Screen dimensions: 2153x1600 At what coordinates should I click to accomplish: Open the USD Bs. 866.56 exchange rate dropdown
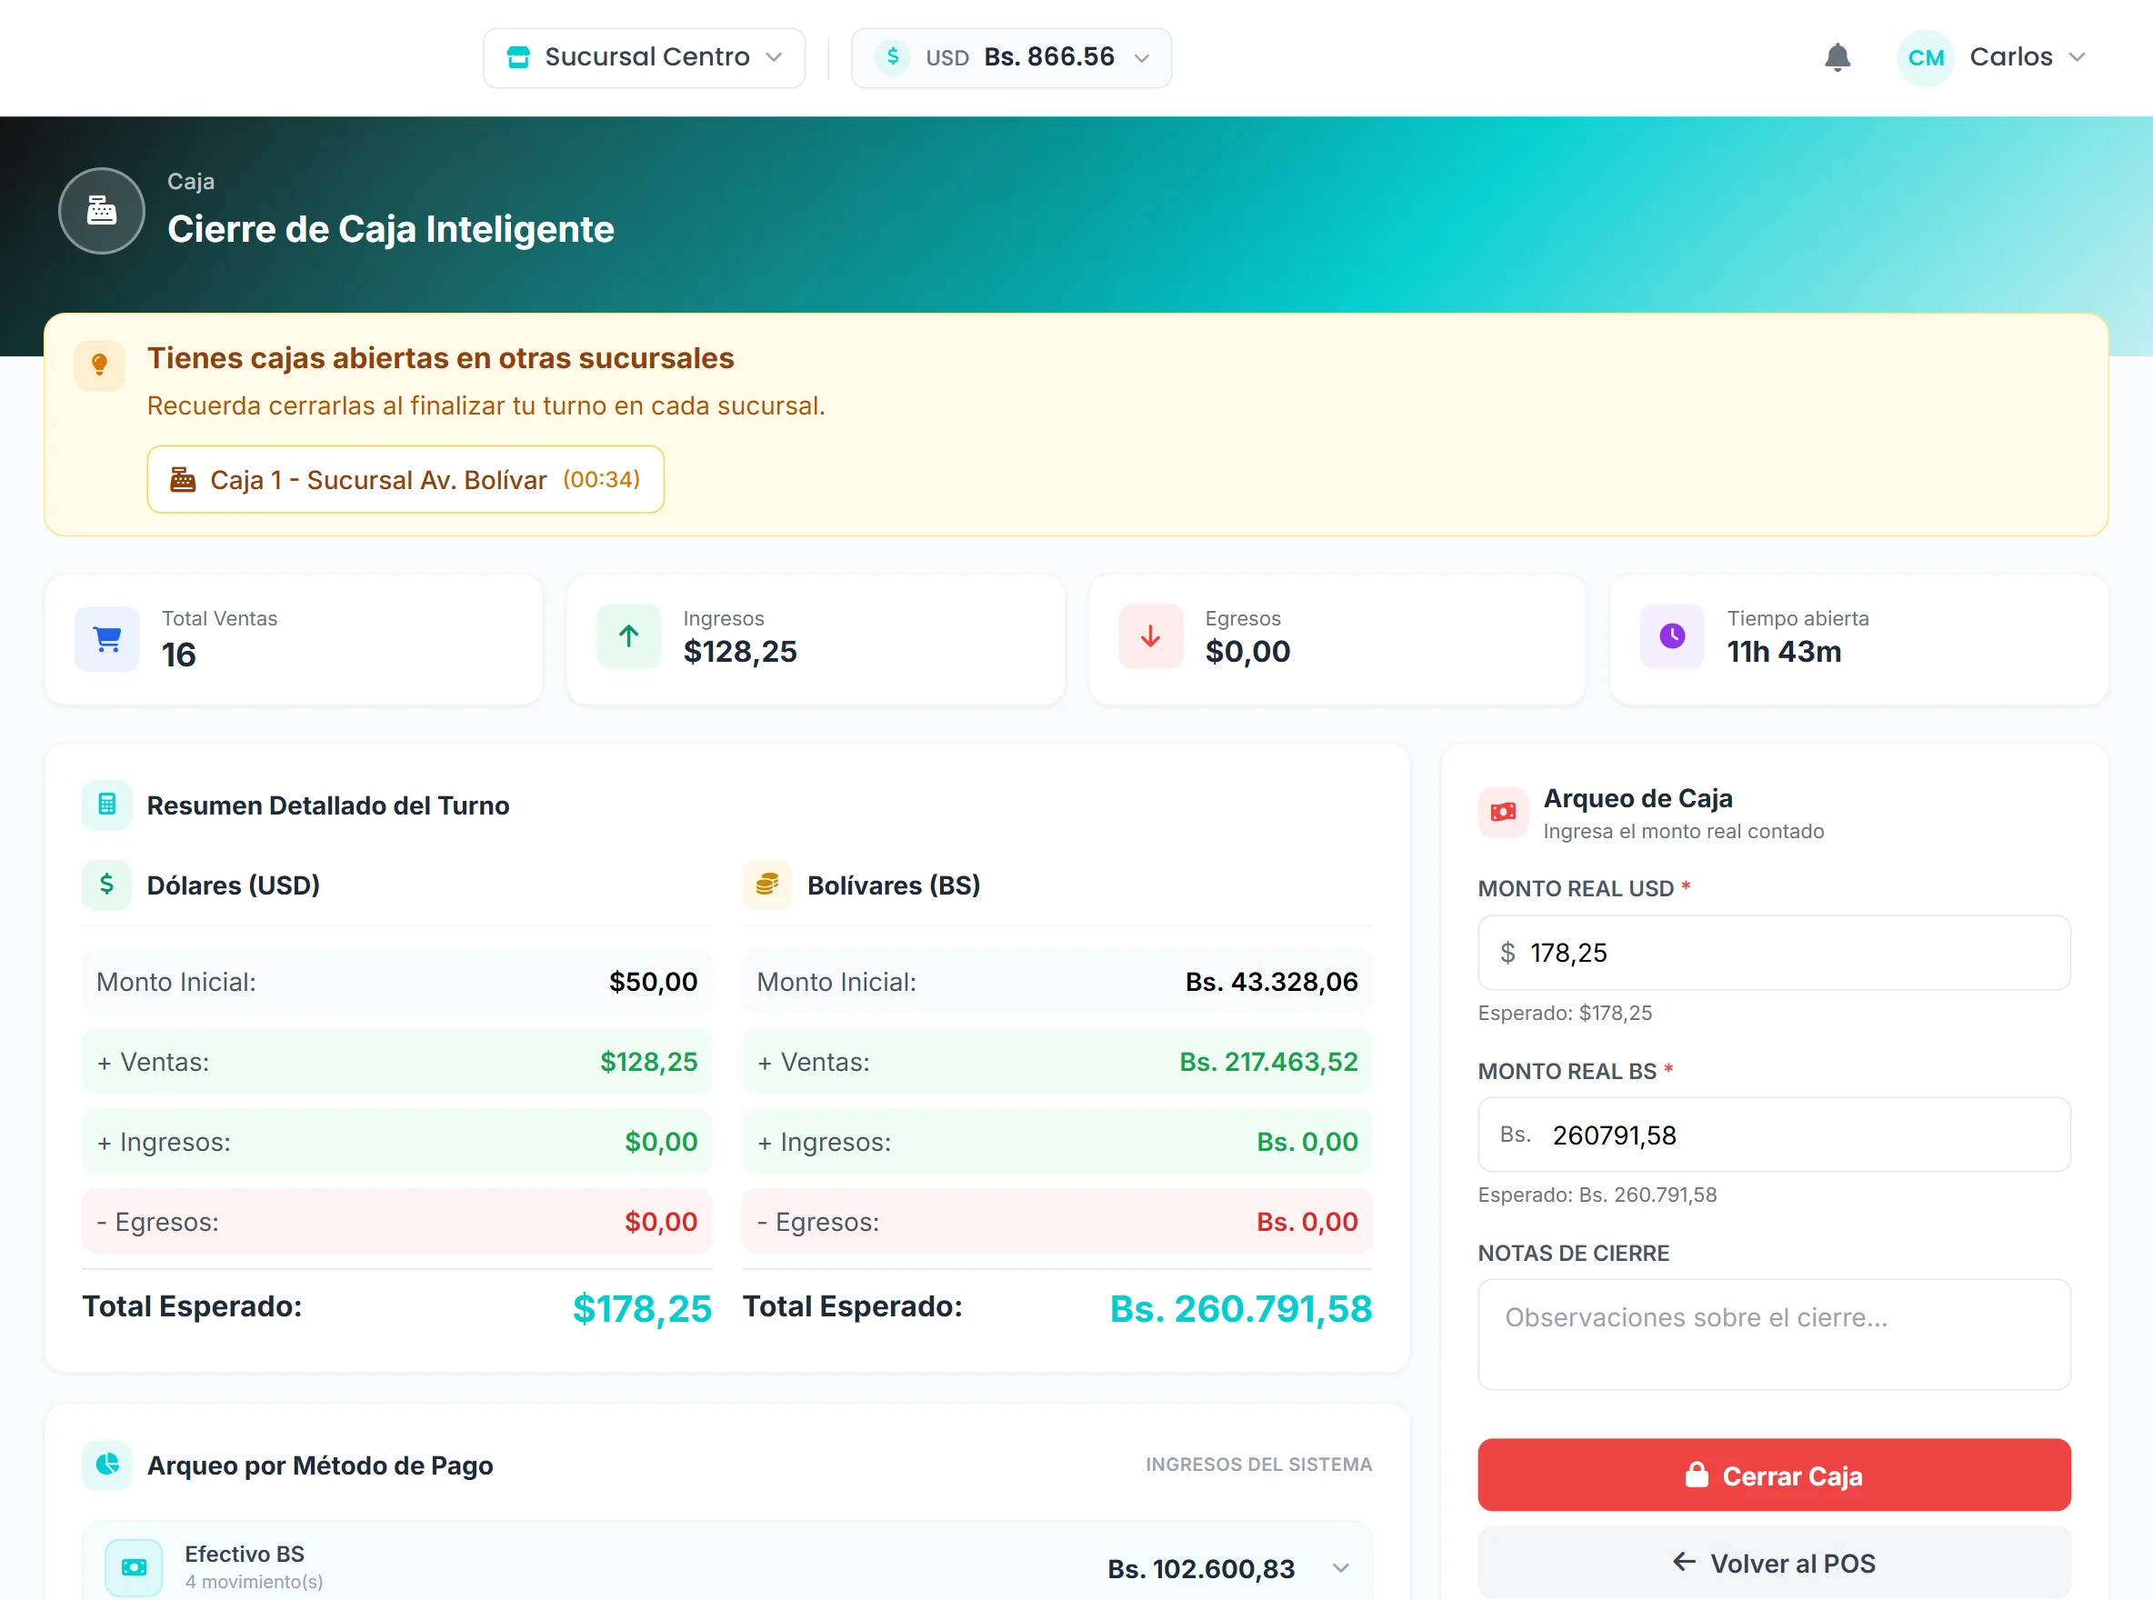coord(1011,58)
